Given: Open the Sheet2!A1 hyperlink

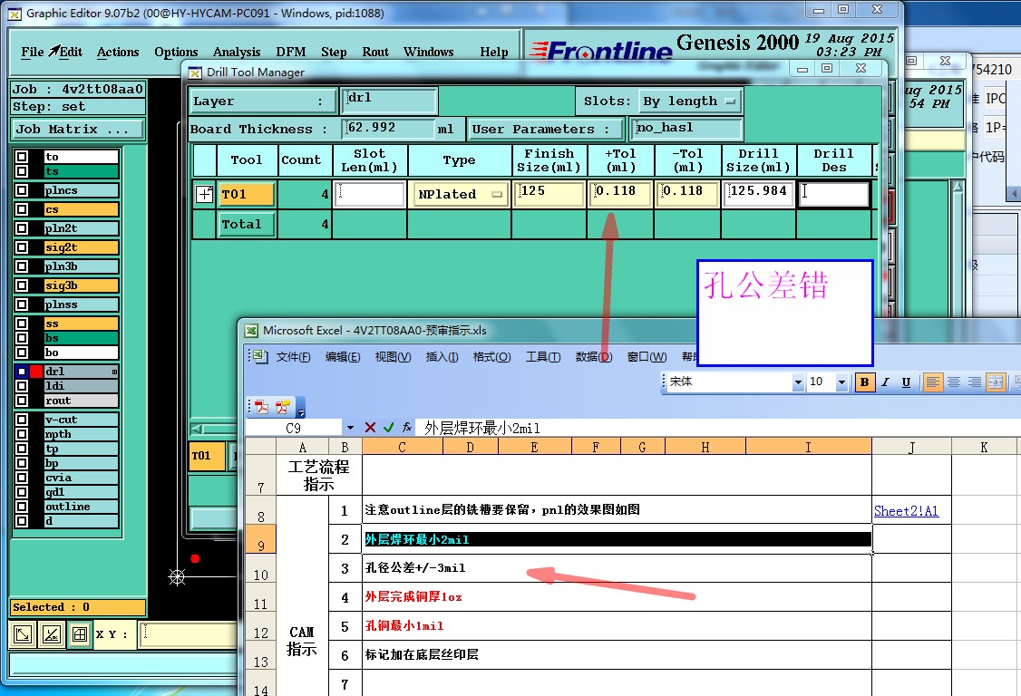Looking at the screenshot, I should tap(906, 511).
